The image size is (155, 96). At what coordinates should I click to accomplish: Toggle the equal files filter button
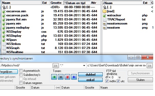pos(61,77)
